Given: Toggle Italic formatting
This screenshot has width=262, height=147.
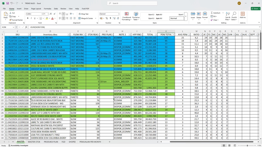Looking at the screenshot, I should tap(31, 18).
